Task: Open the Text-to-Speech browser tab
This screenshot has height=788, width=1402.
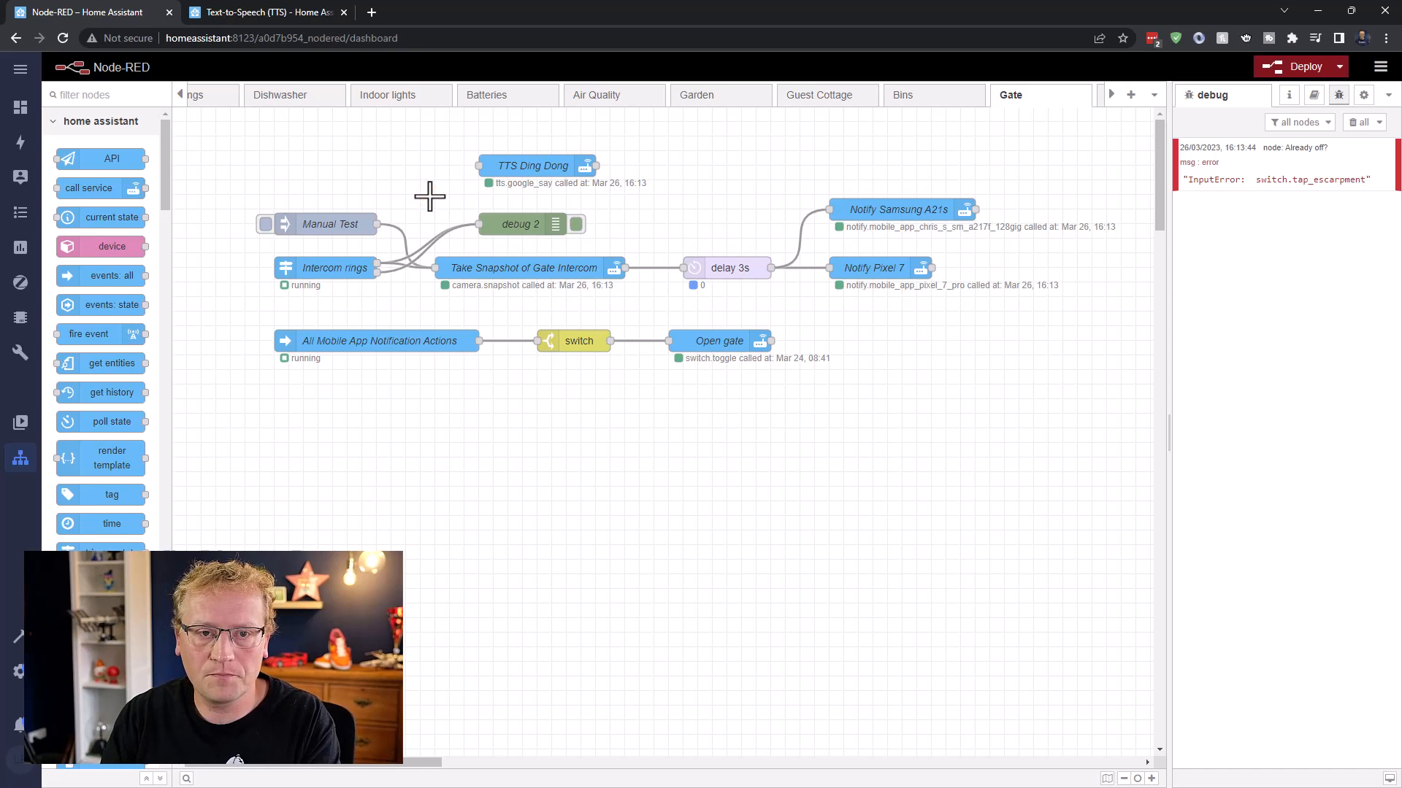Action: tap(267, 12)
